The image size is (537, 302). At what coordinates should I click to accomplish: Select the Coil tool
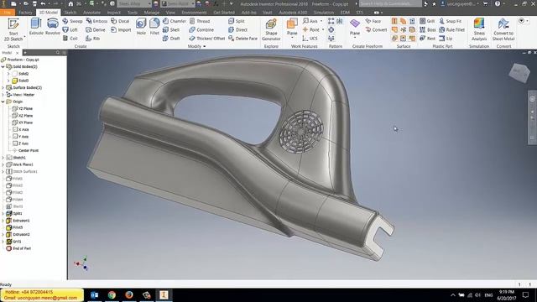(70, 39)
